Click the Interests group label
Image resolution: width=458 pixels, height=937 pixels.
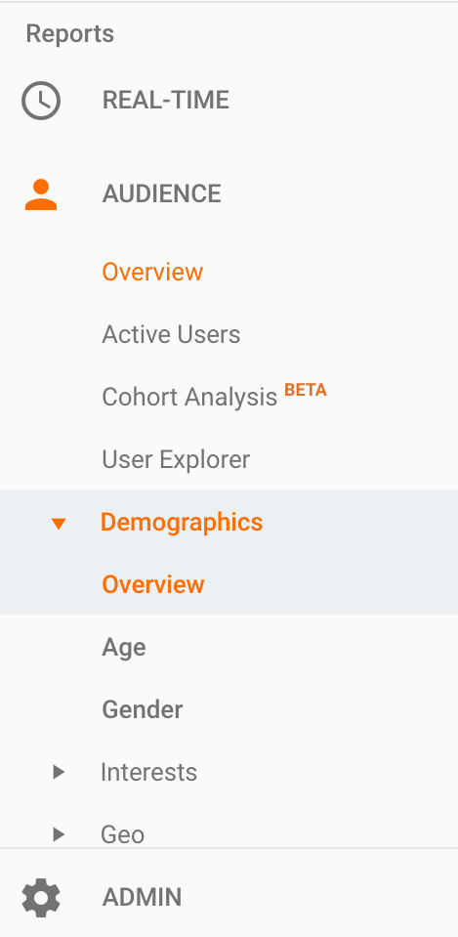click(x=148, y=772)
